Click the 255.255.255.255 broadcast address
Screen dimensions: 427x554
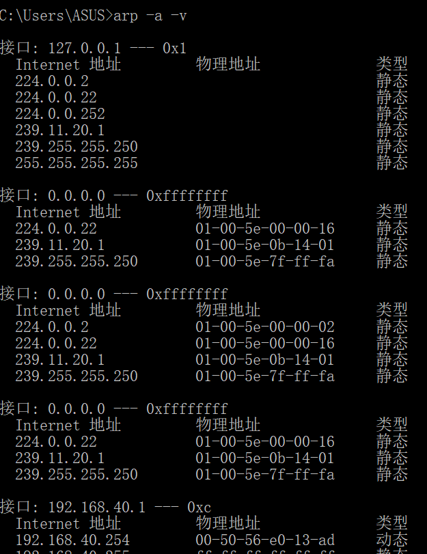(77, 163)
